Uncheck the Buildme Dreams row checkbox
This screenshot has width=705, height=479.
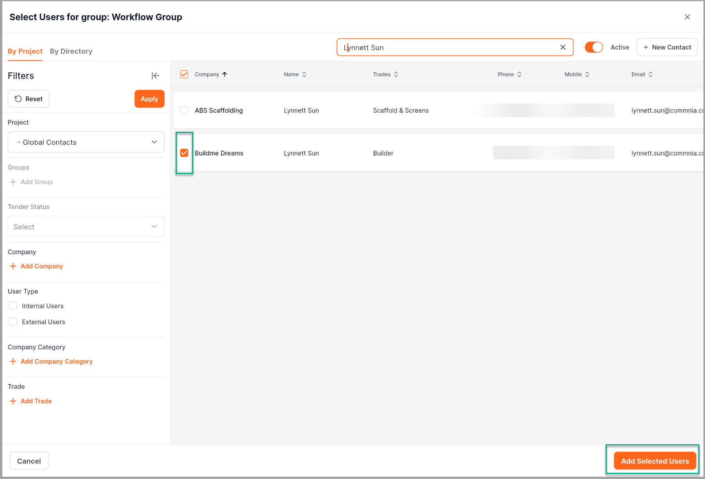pyautogui.click(x=184, y=153)
